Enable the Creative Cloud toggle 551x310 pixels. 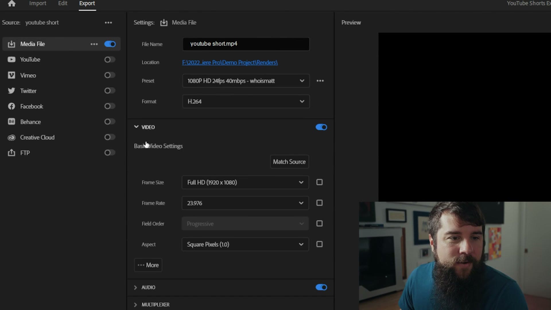110,137
